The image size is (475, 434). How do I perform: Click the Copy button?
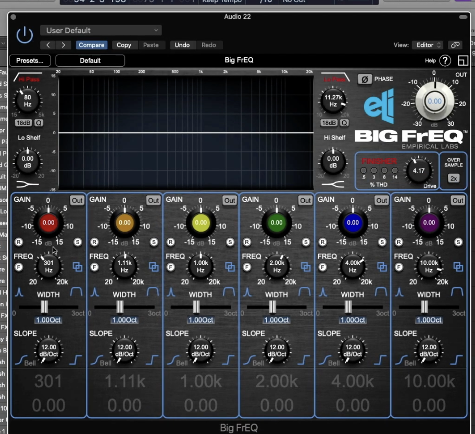coord(124,45)
